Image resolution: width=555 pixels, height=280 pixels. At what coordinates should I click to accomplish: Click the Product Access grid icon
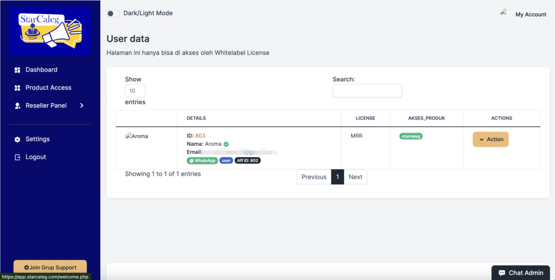click(17, 88)
